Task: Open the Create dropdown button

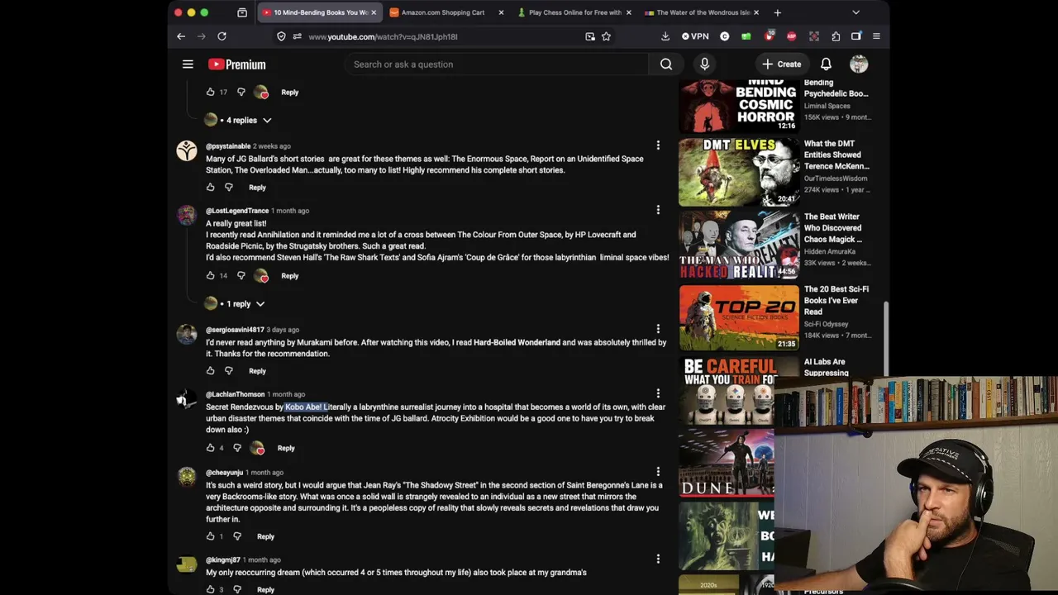Action: pyautogui.click(x=781, y=64)
